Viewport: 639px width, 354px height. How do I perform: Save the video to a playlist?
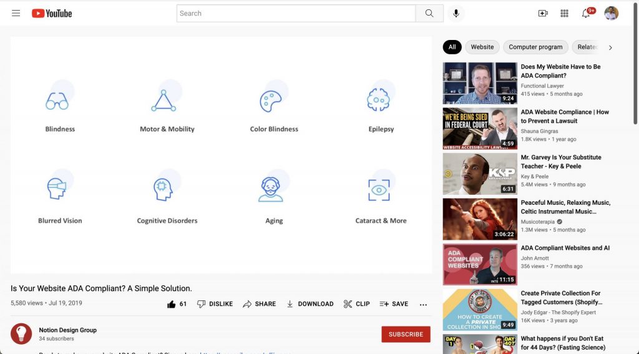pos(394,304)
